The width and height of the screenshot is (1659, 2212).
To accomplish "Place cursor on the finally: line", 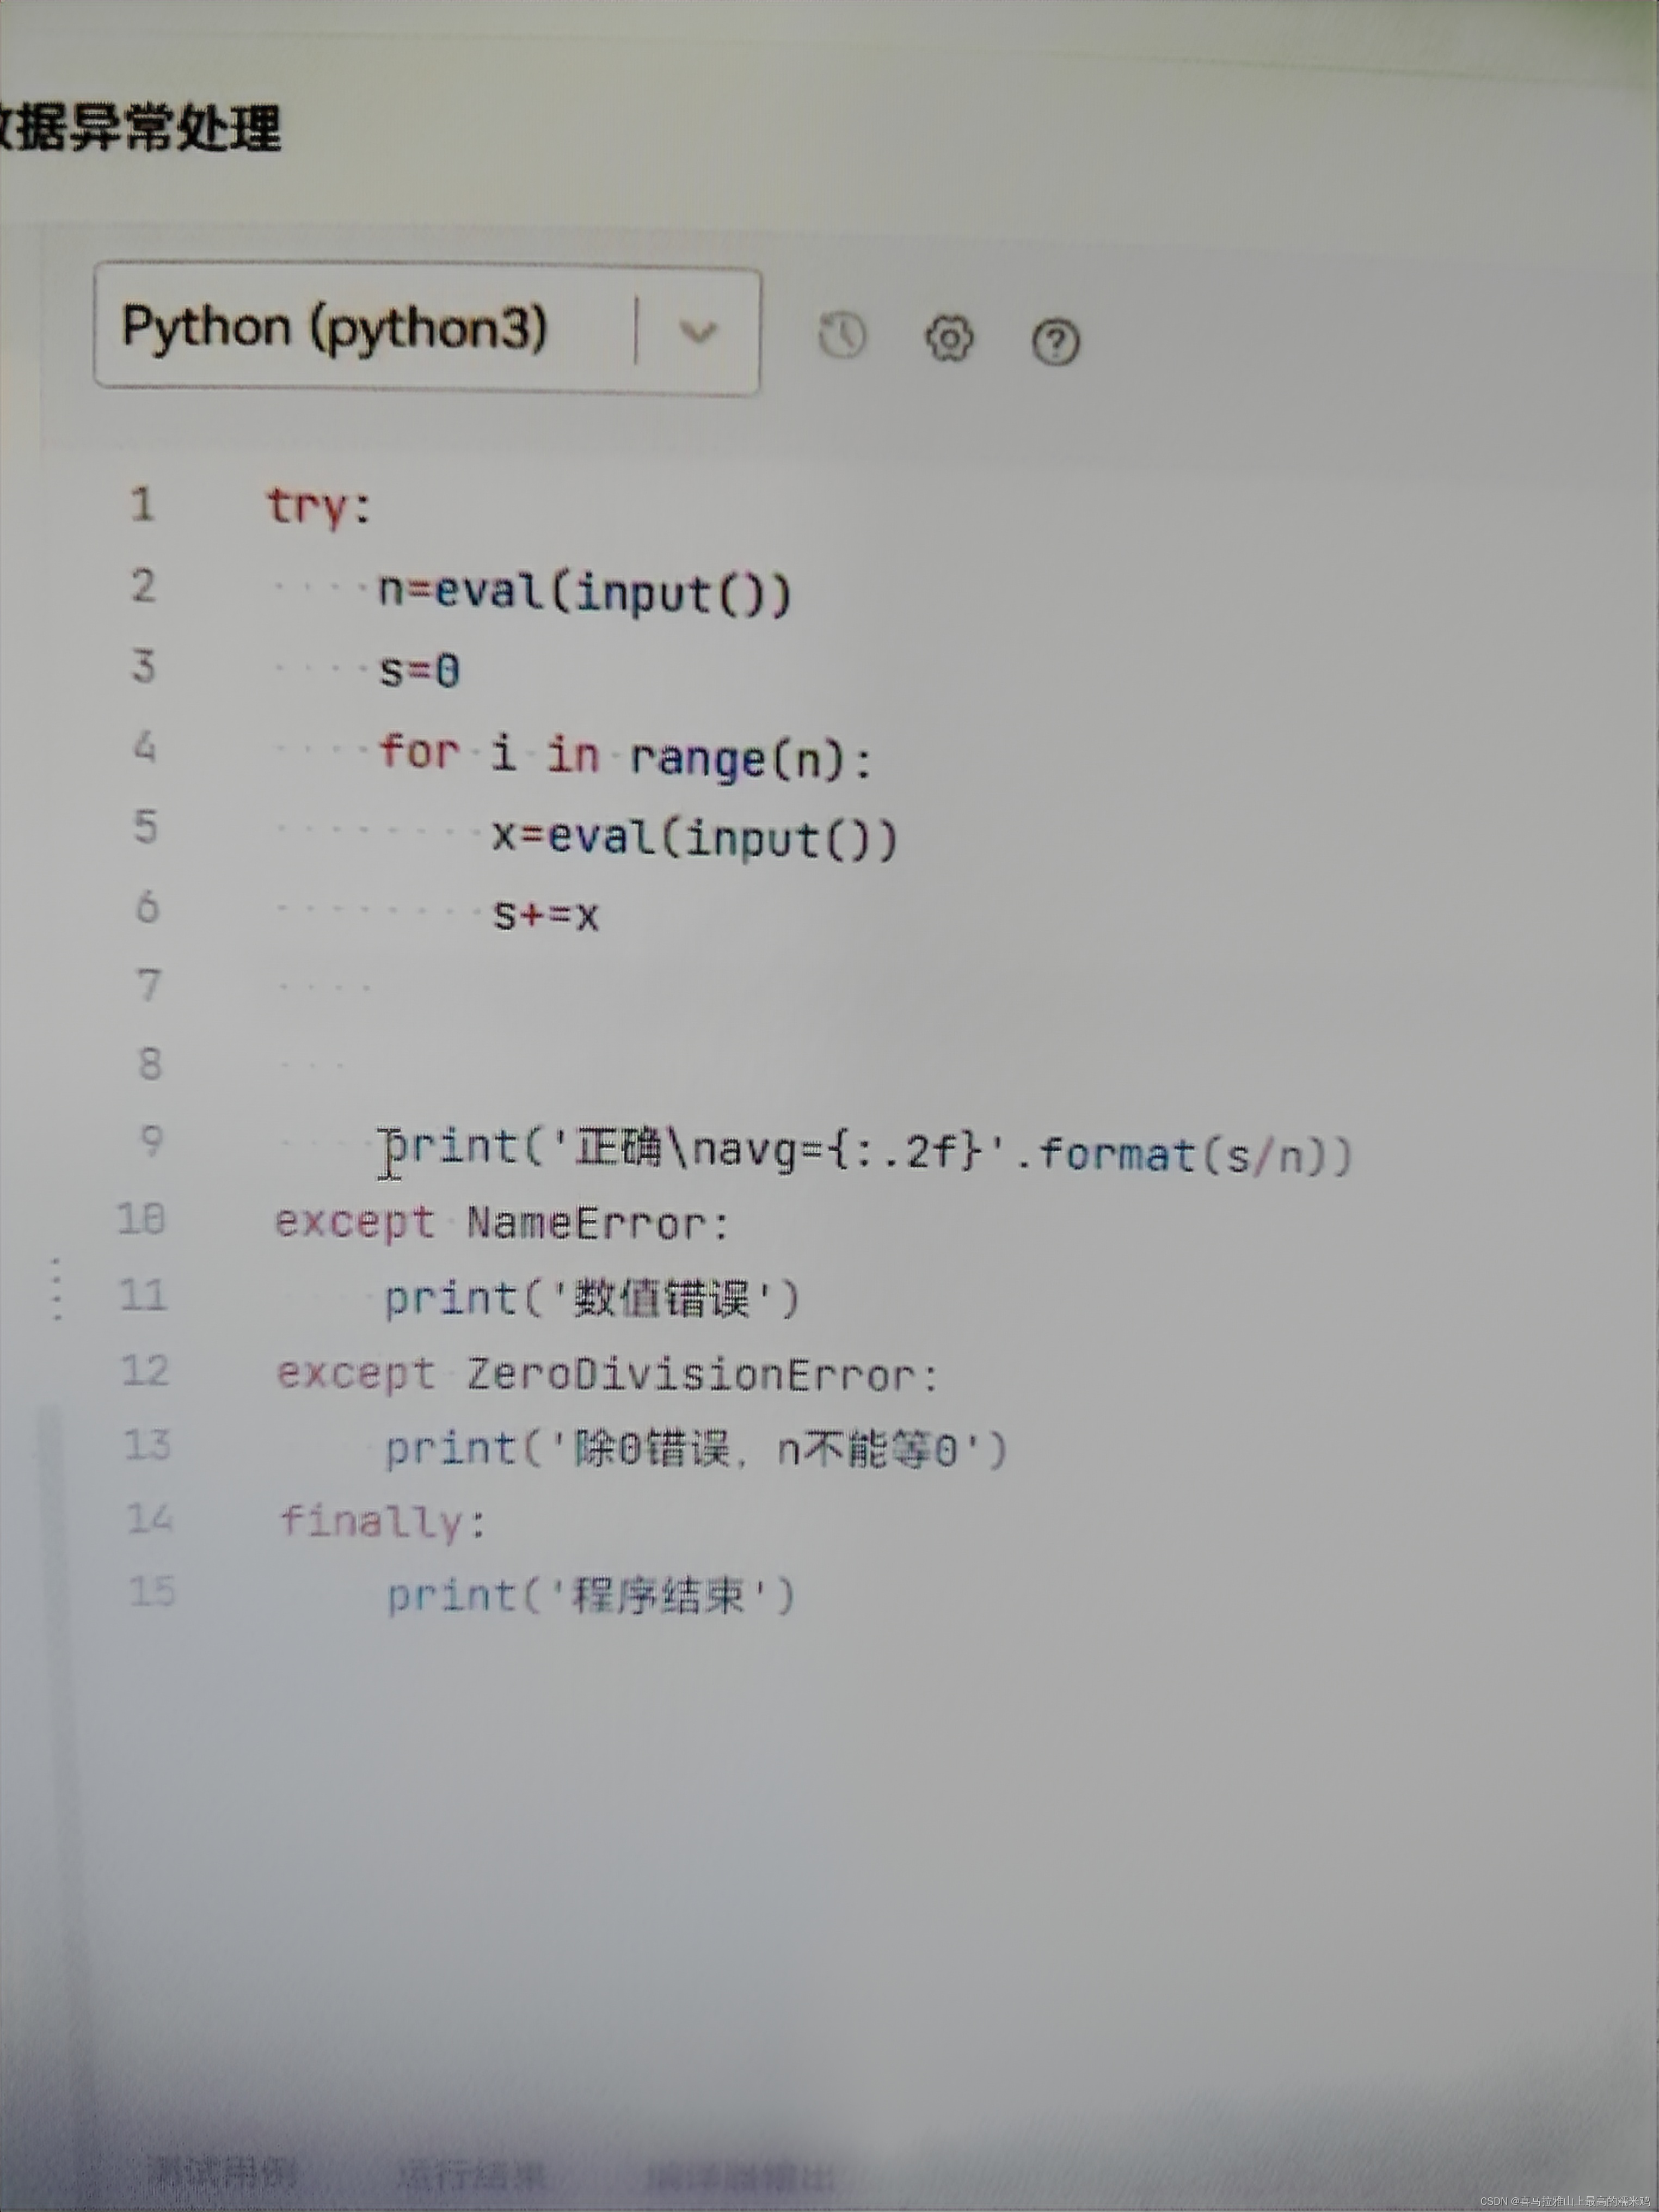I will [x=382, y=1522].
